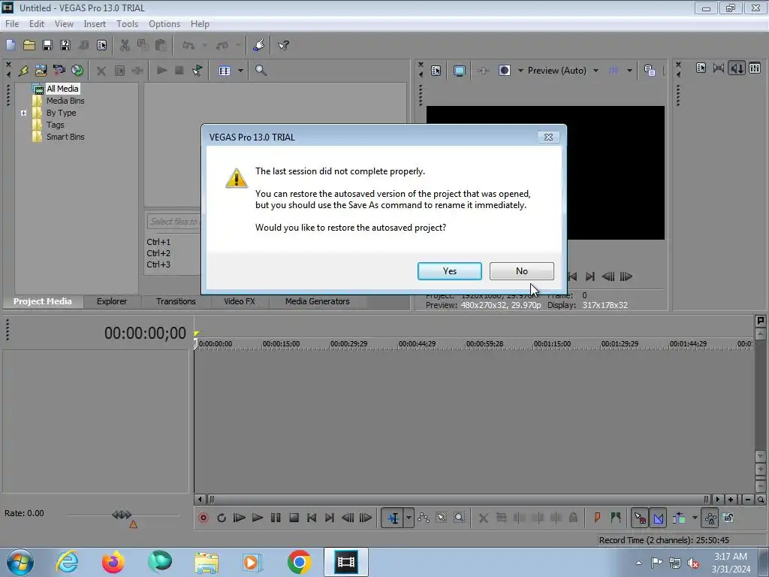Click the Stop button in transport bar

294,518
